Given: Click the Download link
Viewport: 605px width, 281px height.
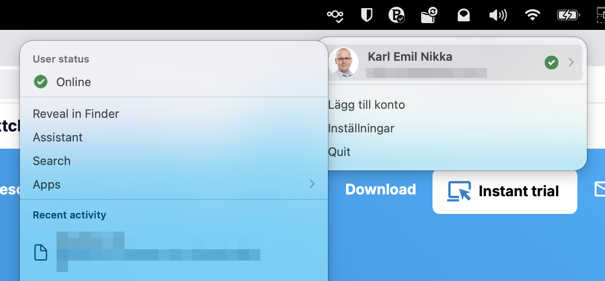Looking at the screenshot, I should tap(380, 189).
